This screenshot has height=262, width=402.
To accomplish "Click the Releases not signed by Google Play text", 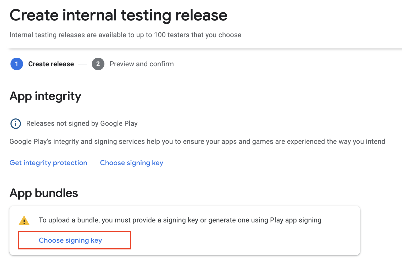I will tap(82, 123).
